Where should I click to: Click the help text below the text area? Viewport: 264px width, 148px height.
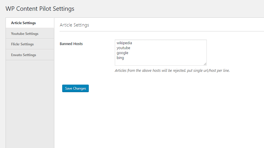(x=172, y=71)
